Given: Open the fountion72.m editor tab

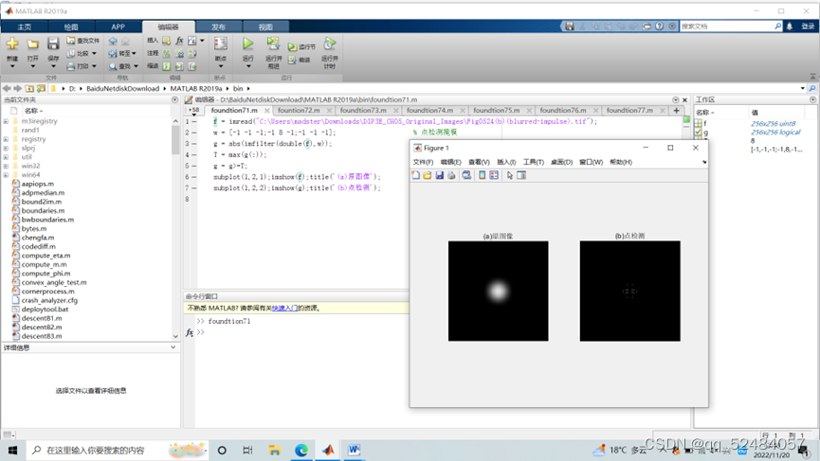Looking at the screenshot, I should 299,111.
